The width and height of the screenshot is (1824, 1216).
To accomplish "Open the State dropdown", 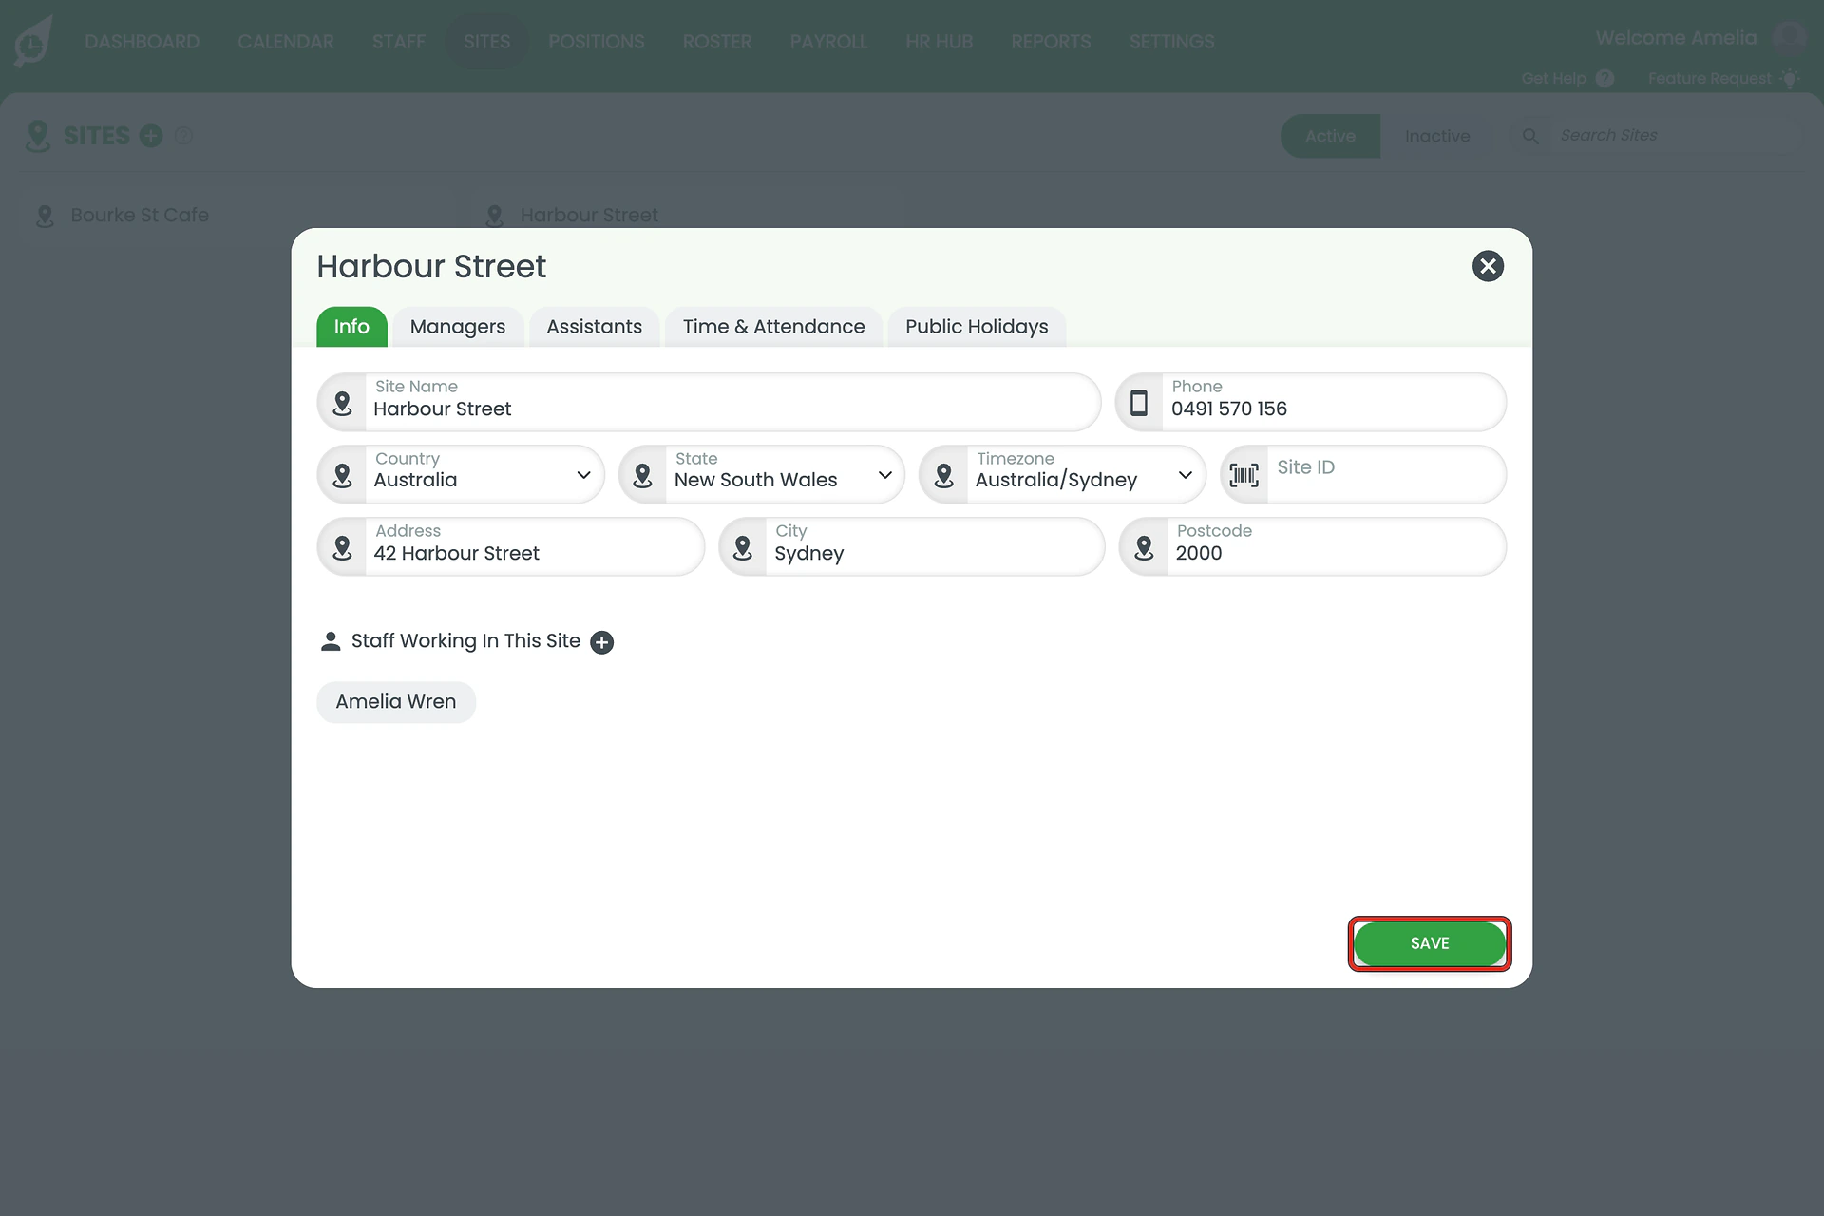I will pyautogui.click(x=762, y=474).
